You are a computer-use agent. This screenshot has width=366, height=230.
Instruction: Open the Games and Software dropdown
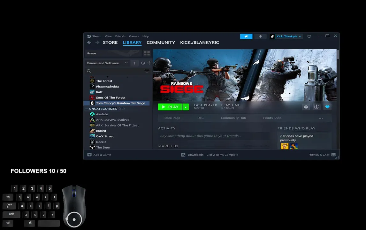pos(107,63)
